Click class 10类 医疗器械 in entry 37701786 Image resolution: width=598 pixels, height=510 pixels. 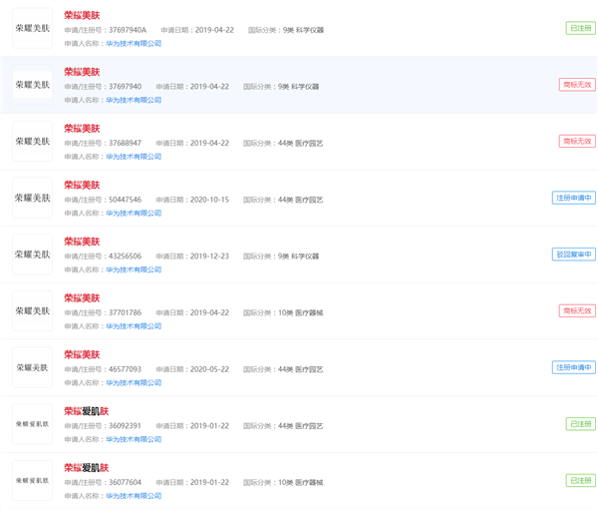point(301,312)
